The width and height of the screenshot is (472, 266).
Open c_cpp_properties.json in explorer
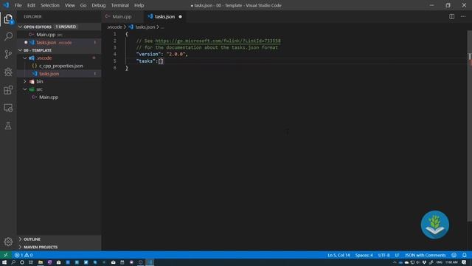(59, 66)
